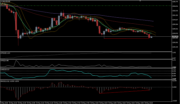Click the latest grey candle at chart's right edge

pyautogui.click(x=151, y=37)
